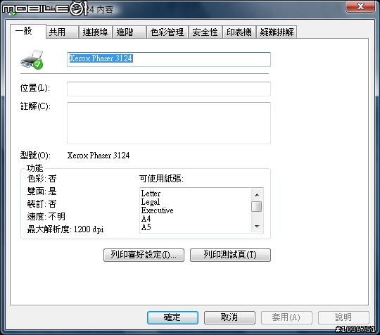Click the 速度: 不明 text

[46, 217]
